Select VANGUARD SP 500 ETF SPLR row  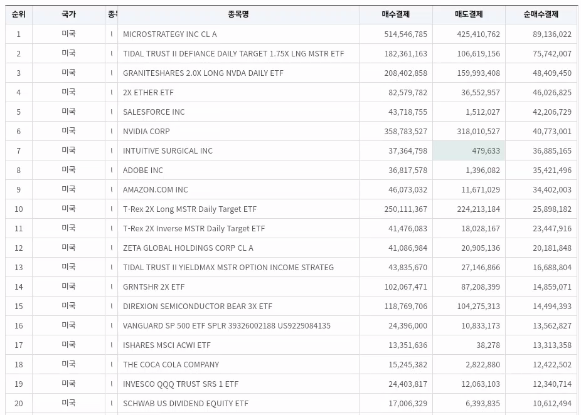click(x=227, y=326)
